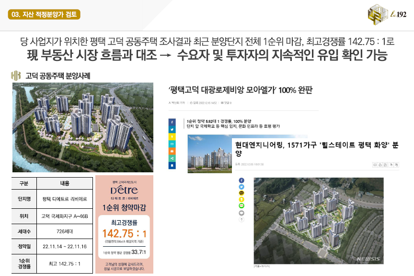Image resolution: width=414 pixels, height=276 pixels.
Task: Click the 평택 디에트르 리비에르 cell
Action: click(65, 199)
